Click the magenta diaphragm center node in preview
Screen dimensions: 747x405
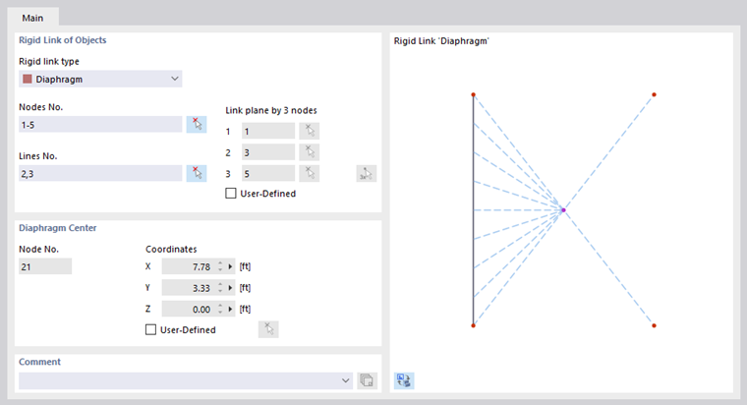pyautogui.click(x=563, y=210)
